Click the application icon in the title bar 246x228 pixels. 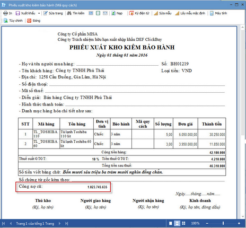[x=3, y=5]
